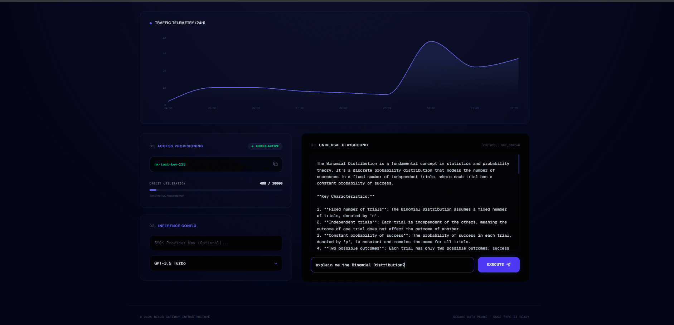
Task: Click the traffic chart peak near 10:00
Action: point(432,41)
